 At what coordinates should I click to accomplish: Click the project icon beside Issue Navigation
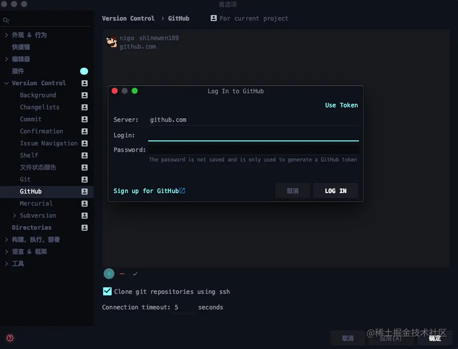point(85,143)
